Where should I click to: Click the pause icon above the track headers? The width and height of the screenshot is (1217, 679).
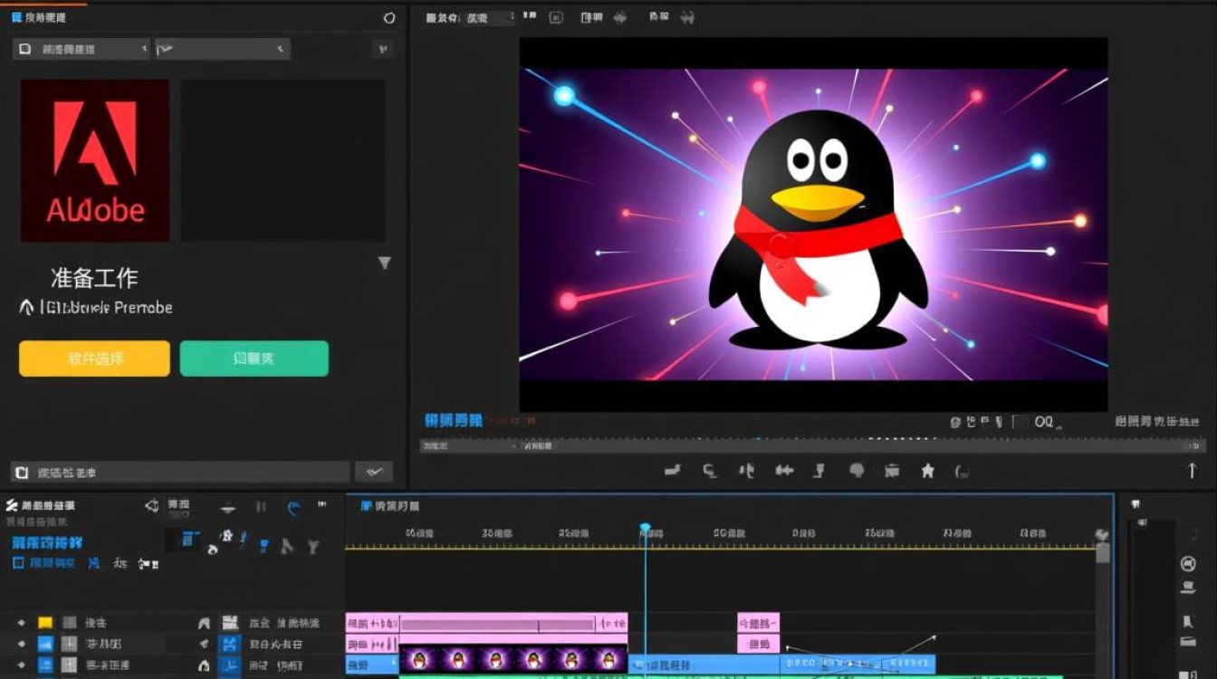coord(261,507)
